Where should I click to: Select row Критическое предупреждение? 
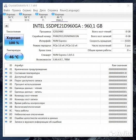[x=66, y=69]
